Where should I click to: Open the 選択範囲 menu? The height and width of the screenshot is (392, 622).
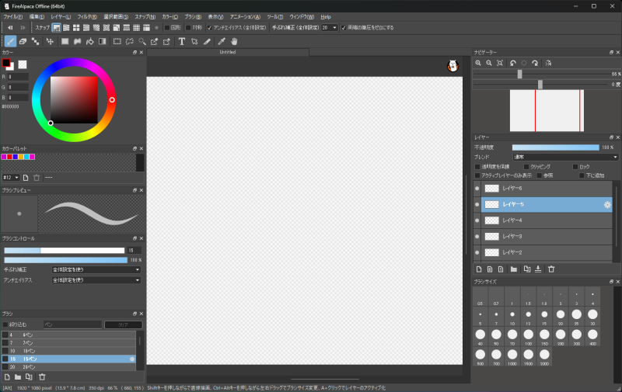pos(116,17)
